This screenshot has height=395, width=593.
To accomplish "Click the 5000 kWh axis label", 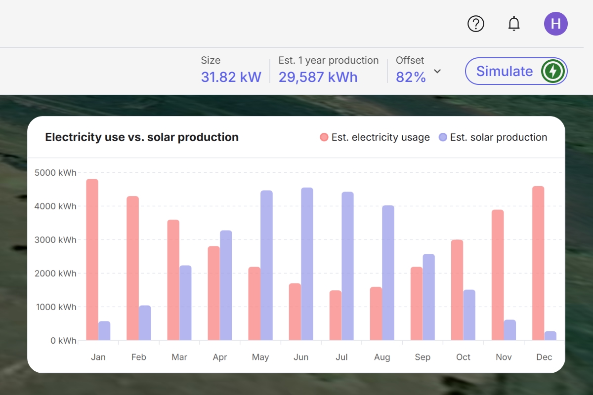I will 56,173.
